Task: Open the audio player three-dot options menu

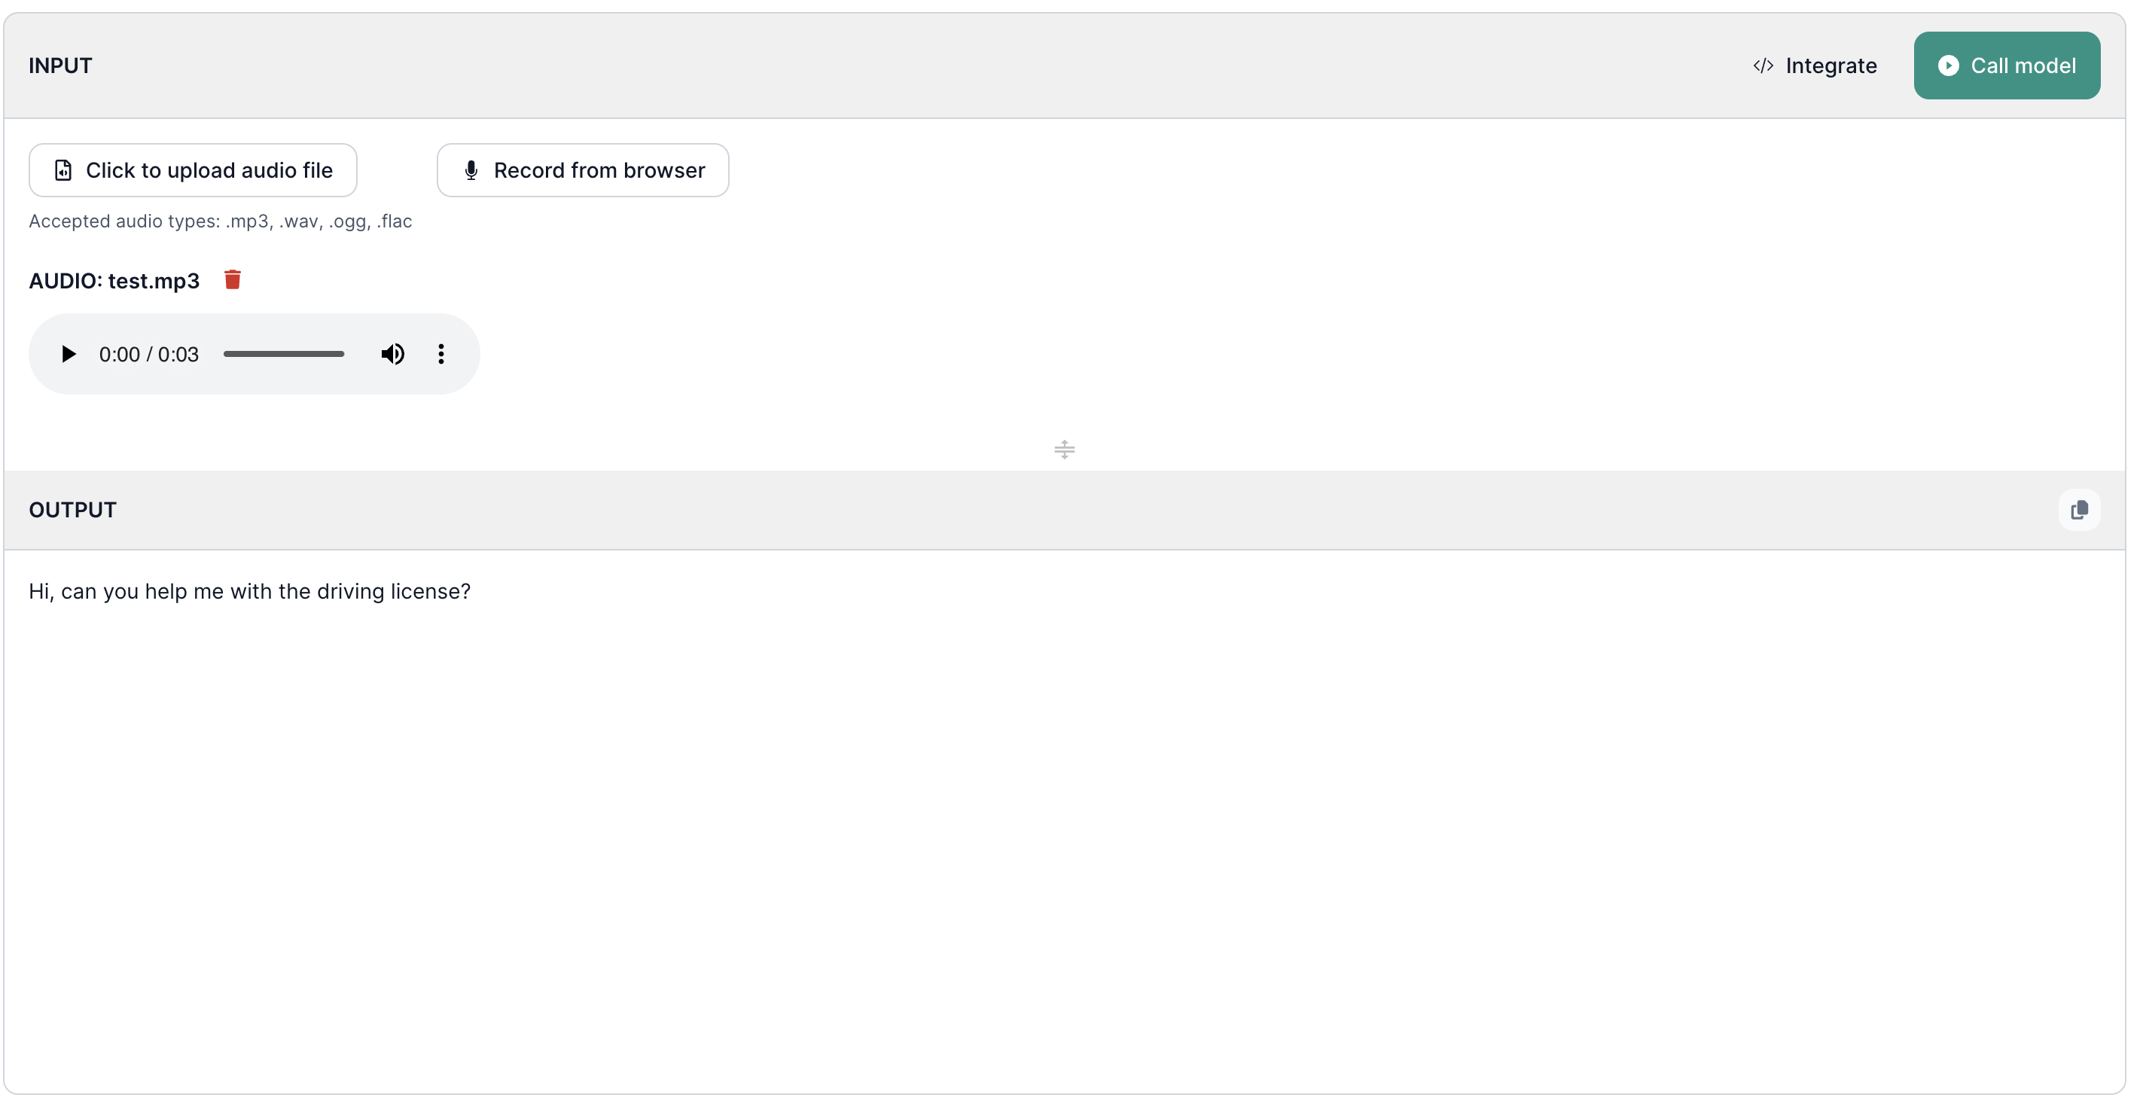Action: (441, 355)
